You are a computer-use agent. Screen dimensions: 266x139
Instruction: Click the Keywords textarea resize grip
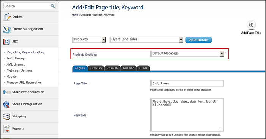pos(221,129)
